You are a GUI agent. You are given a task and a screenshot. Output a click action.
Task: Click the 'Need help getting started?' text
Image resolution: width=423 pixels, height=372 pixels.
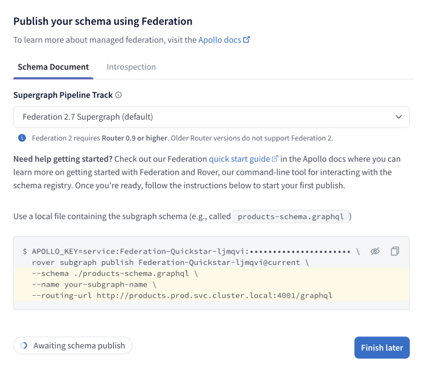63,159
